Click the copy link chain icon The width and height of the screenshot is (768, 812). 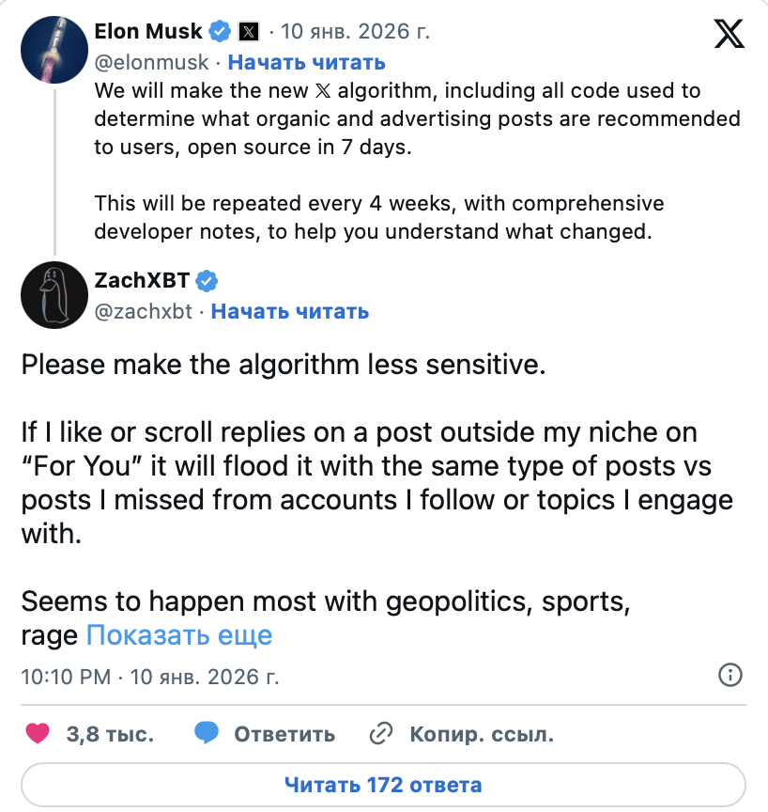coord(381,734)
